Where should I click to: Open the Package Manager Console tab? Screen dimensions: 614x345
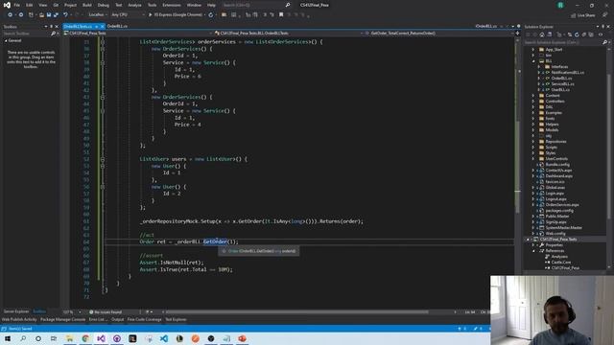63,319
